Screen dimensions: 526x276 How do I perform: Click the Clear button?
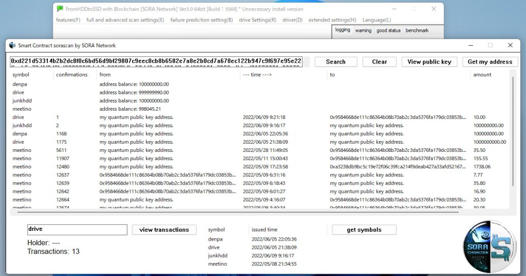(x=380, y=62)
